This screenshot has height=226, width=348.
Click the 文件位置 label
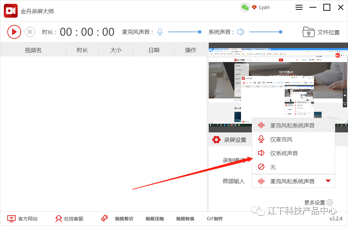[x=329, y=32]
